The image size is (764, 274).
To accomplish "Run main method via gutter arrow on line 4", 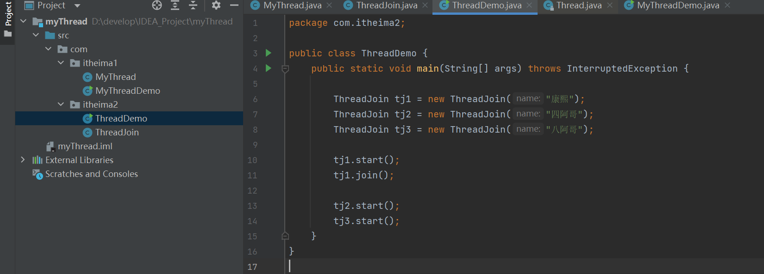I will pyautogui.click(x=268, y=68).
